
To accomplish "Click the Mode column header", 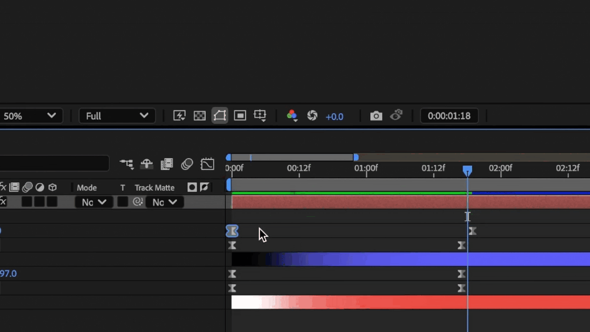I will click(x=87, y=188).
